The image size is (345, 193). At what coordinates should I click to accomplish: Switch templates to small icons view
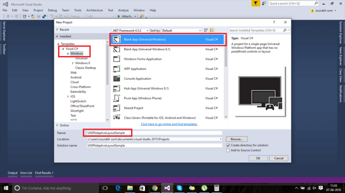pyautogui.click(x=206, y=31)
